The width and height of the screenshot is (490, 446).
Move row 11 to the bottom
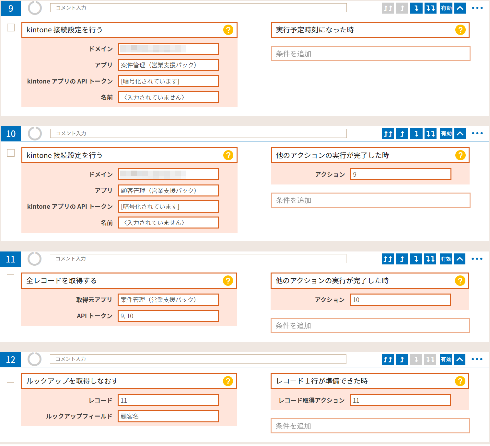pos(430,259)
